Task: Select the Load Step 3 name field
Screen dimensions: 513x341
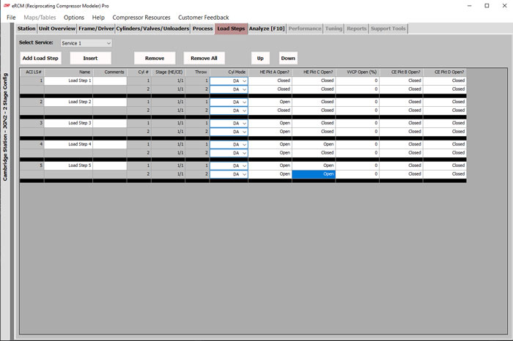Action: pyautogui.click(x=68, y=123)
